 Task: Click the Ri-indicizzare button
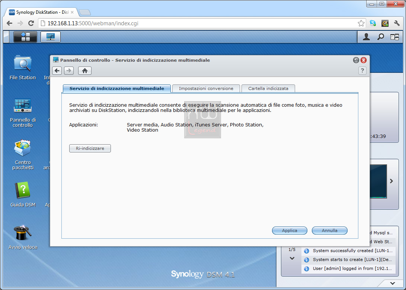pyautogui.click(x=90, y=148)
